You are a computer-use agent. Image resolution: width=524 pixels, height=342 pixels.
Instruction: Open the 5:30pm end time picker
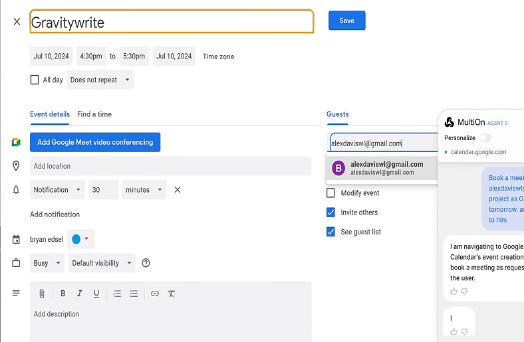(134, 56)
